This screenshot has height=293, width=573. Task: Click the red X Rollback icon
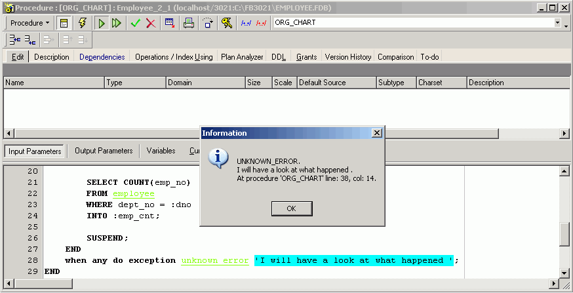coord(151,23)
